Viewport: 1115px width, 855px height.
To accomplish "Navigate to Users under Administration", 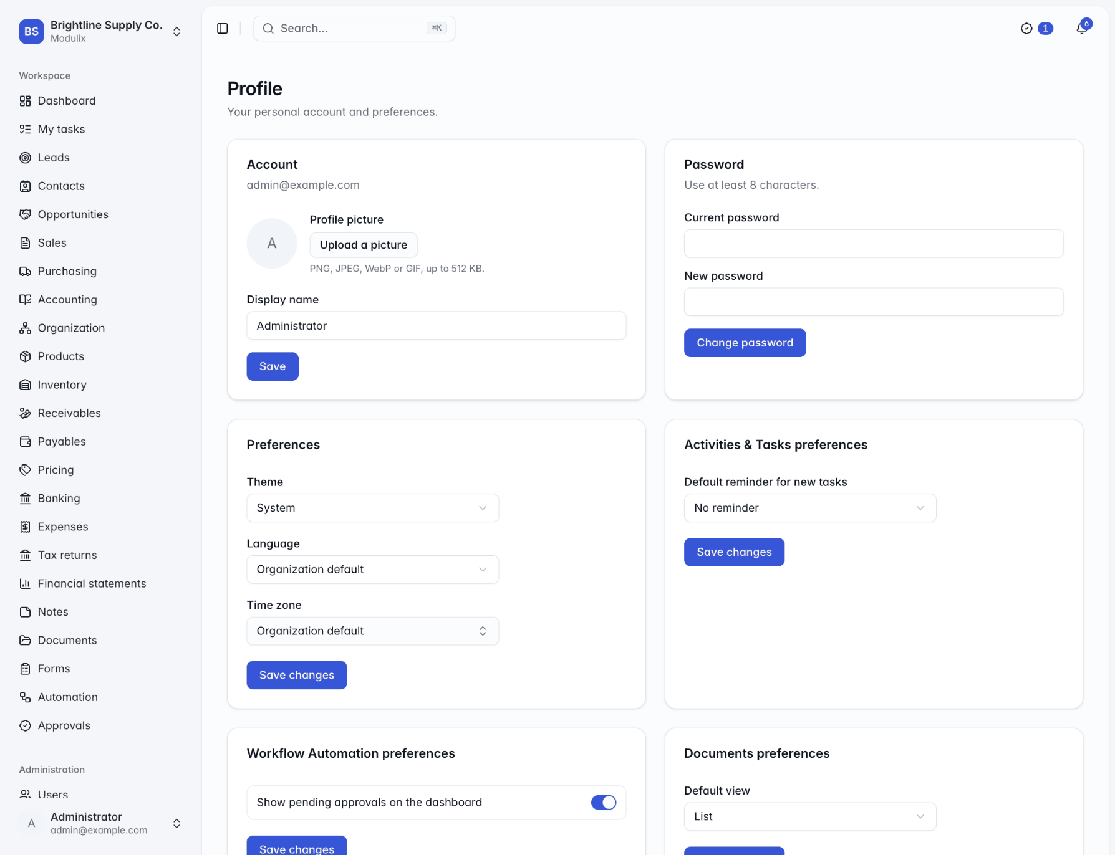I will tap(100, 795).
